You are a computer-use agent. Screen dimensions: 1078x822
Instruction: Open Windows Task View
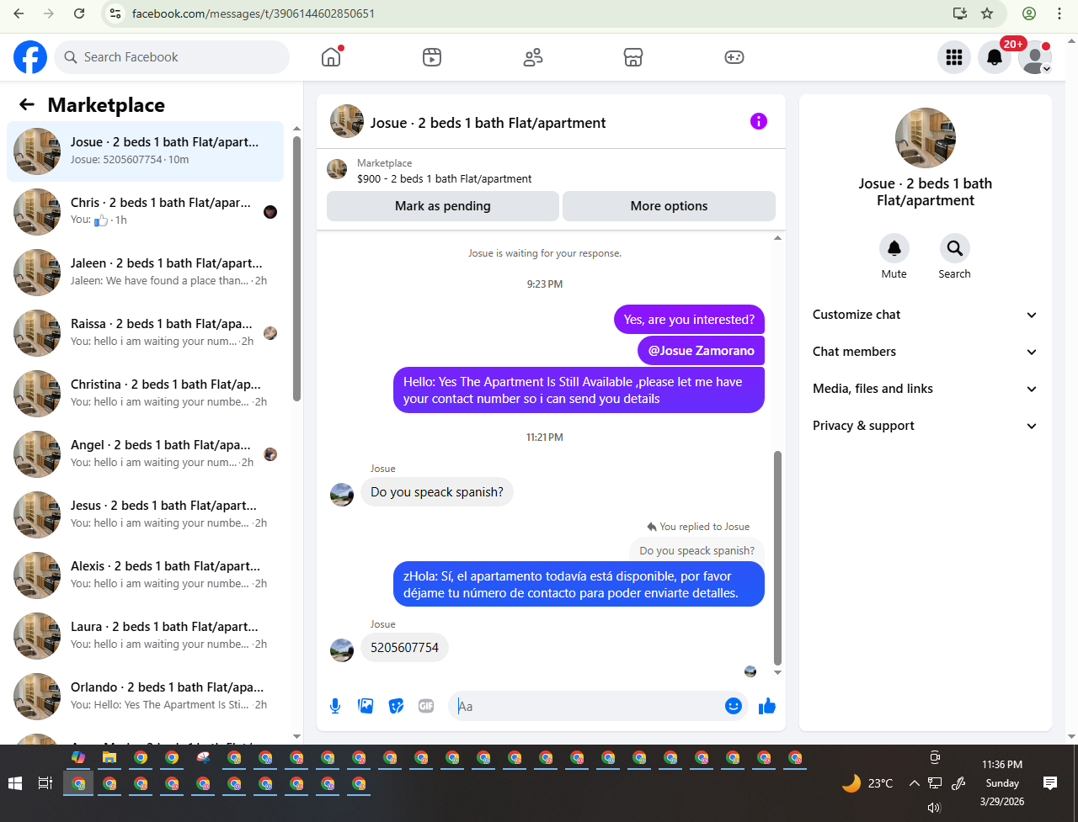[x=45, y=783]
